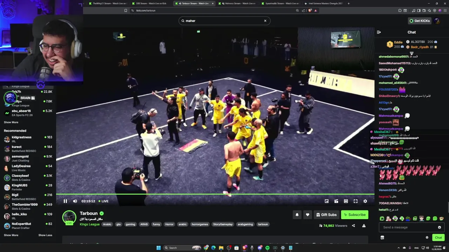Bookmark this page icon in address bar
Screen dimensions: 449x252
[x=126, y=10]
